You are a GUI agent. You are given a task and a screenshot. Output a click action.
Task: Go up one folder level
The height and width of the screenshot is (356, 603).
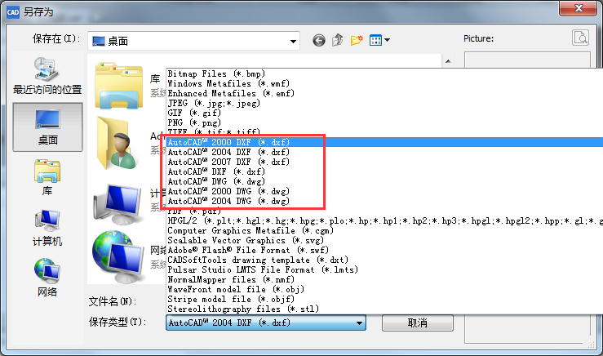[338, 40]
